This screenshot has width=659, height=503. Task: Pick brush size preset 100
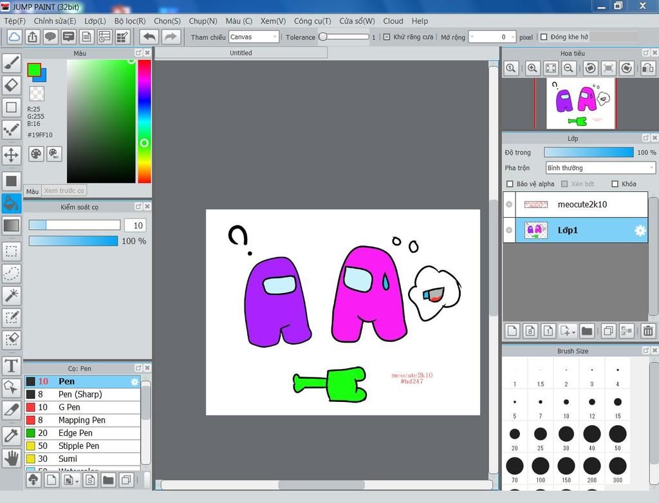(541, 470)
